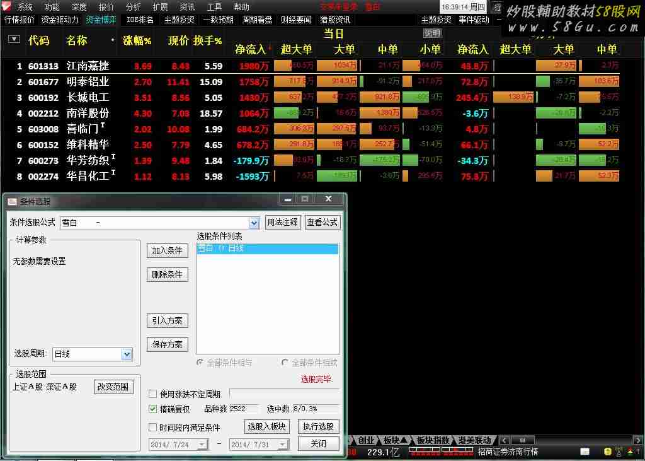The width and height of the screenshot is (645, 461).
Task: Sort by the 涨幅% column header
Action: coord(137,40)
